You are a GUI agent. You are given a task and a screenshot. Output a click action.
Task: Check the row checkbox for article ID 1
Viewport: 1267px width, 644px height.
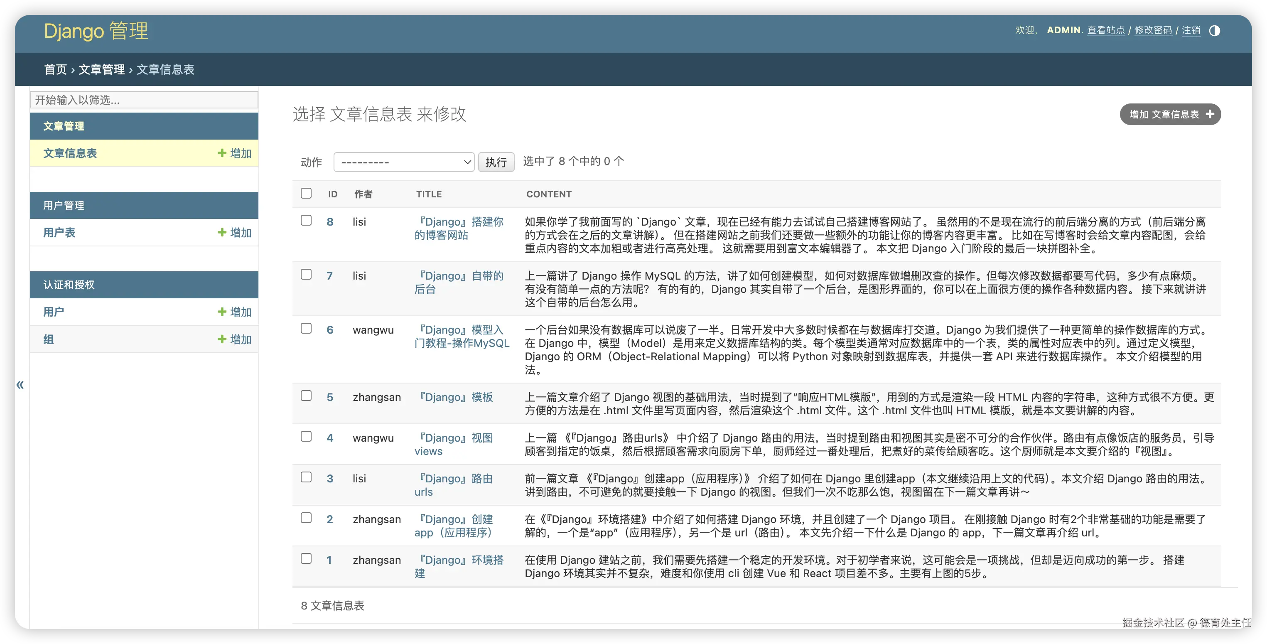[306, 558]
